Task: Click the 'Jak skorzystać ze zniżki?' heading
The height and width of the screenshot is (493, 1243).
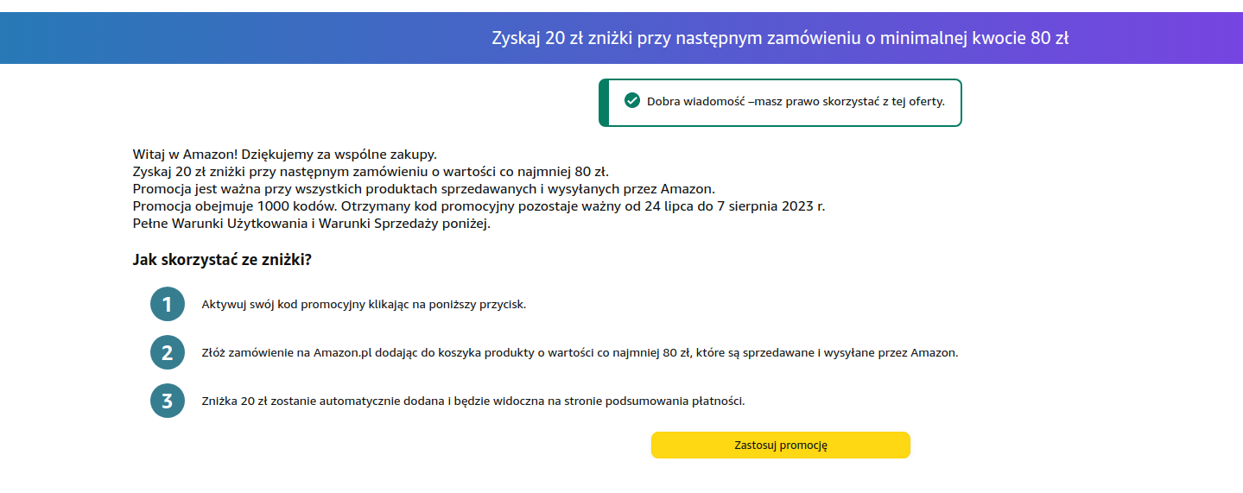Action: click(x=222, y=259)
